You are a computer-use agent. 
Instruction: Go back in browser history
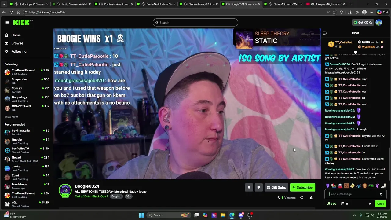click(4, 12)
